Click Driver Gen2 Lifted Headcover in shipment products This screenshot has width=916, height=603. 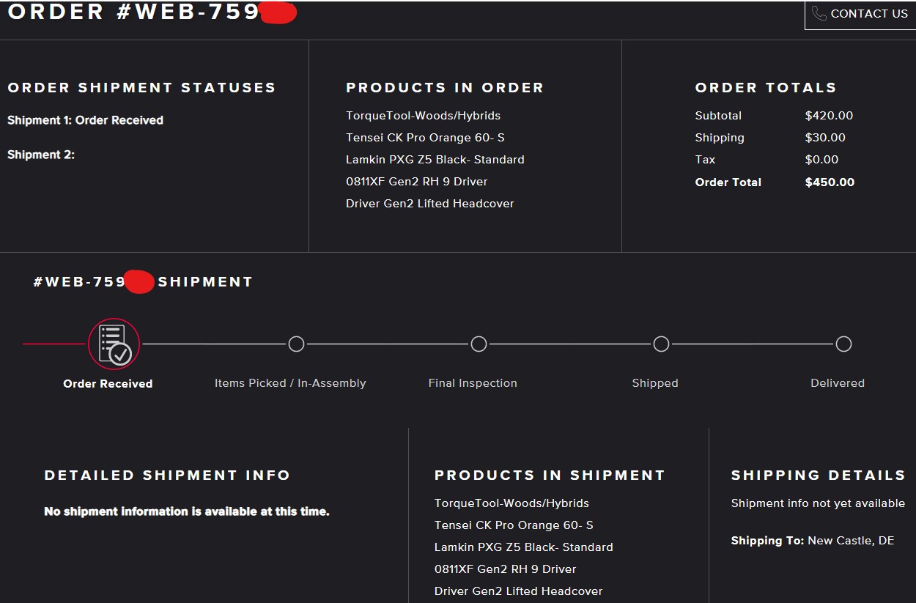[518, 591]
